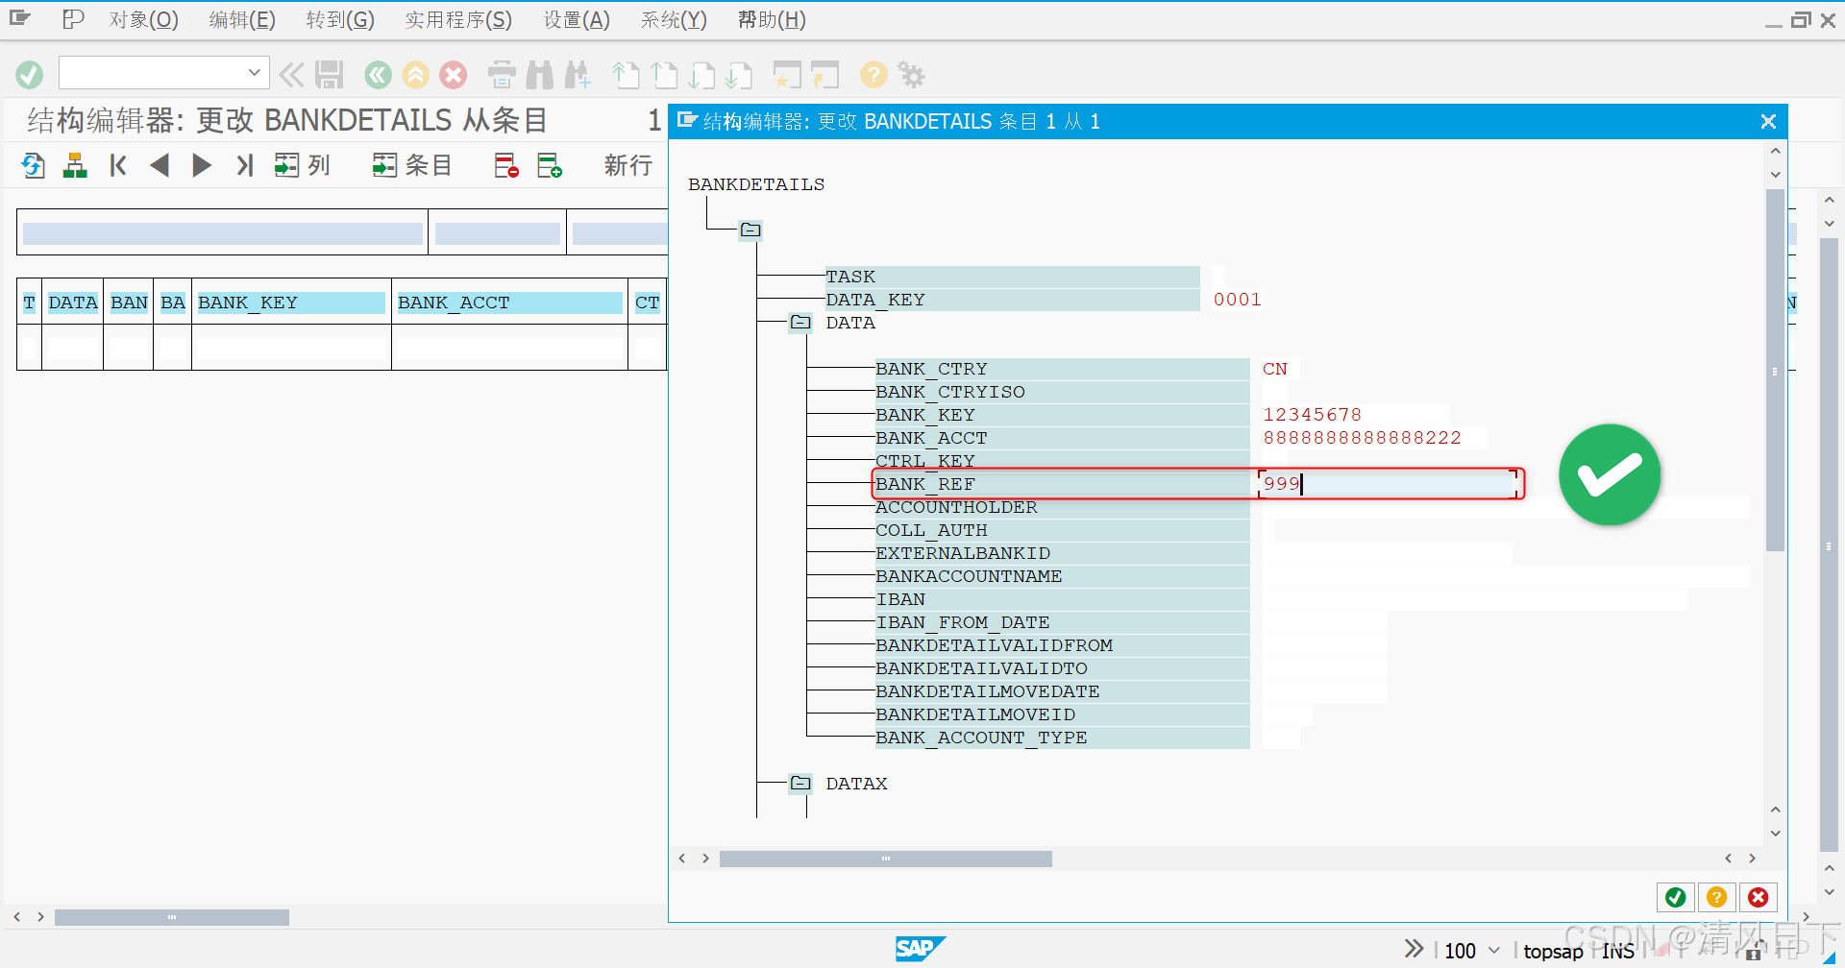Screen dimensions: 1845x968
Task: Click the yellow Exit icon
Action: (415, 75)
